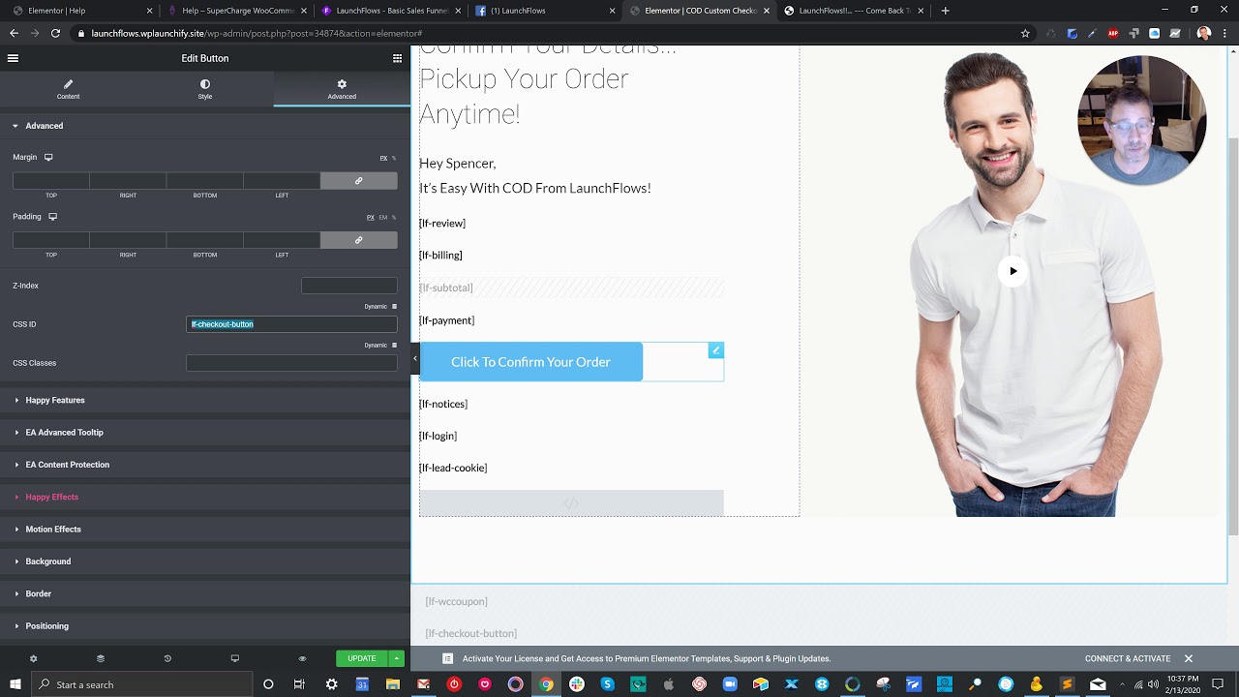Viewport: 1239px width, 697px height.
Task: Click the Z-Index input field
Action: click(x=348, y=286)
